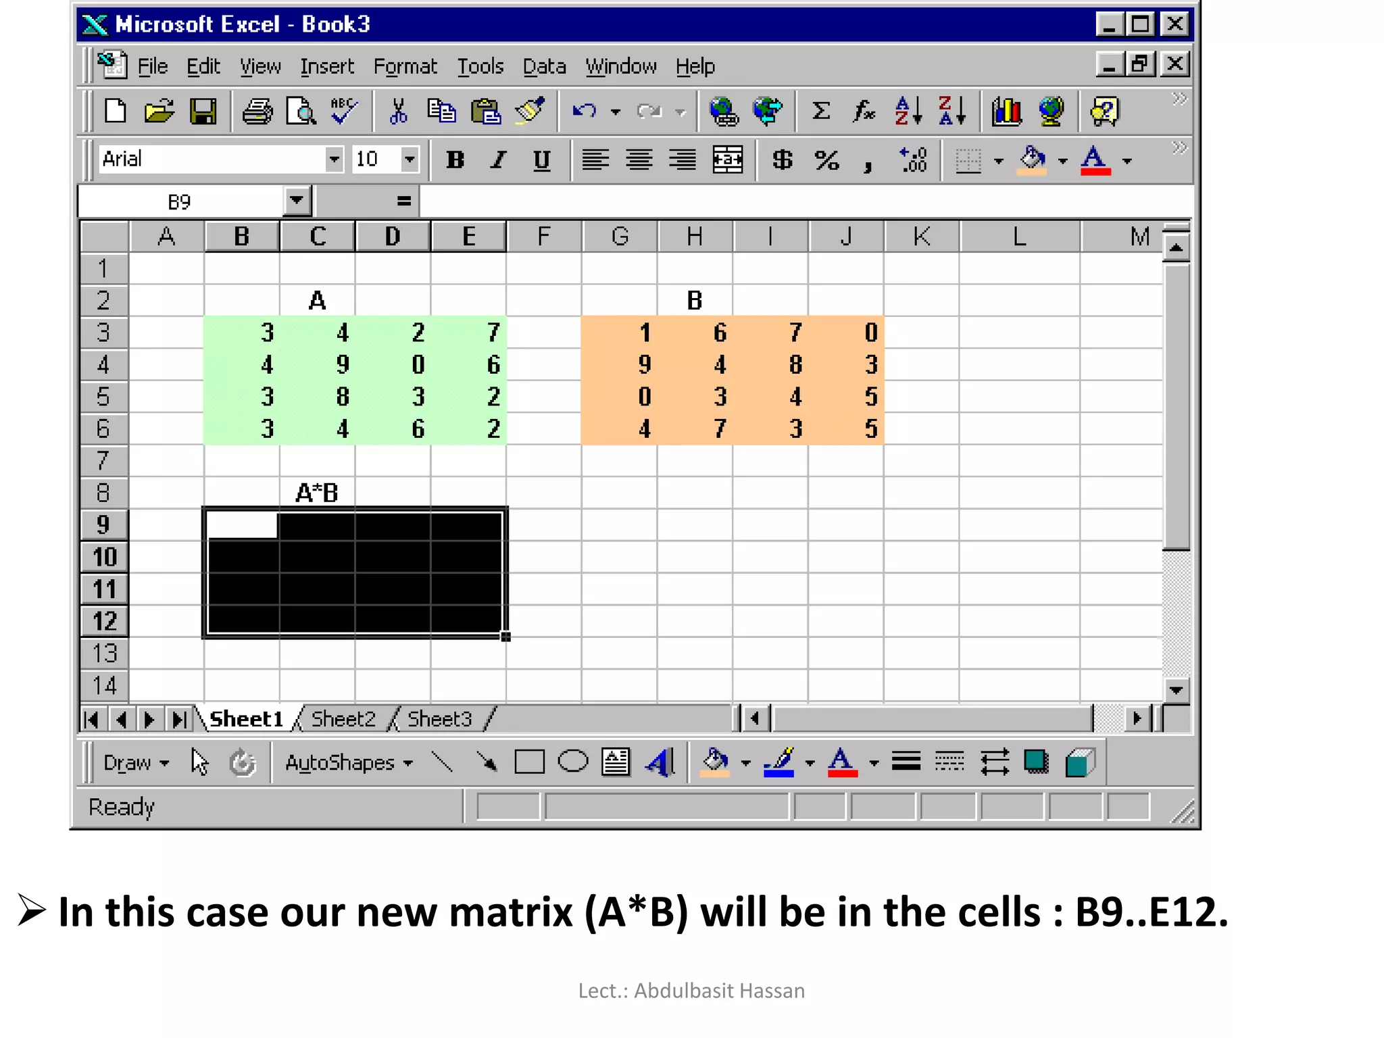Open a file using the Open folder icon
This screenshot has width=1384, height=1038.
[x=159, y=111]
